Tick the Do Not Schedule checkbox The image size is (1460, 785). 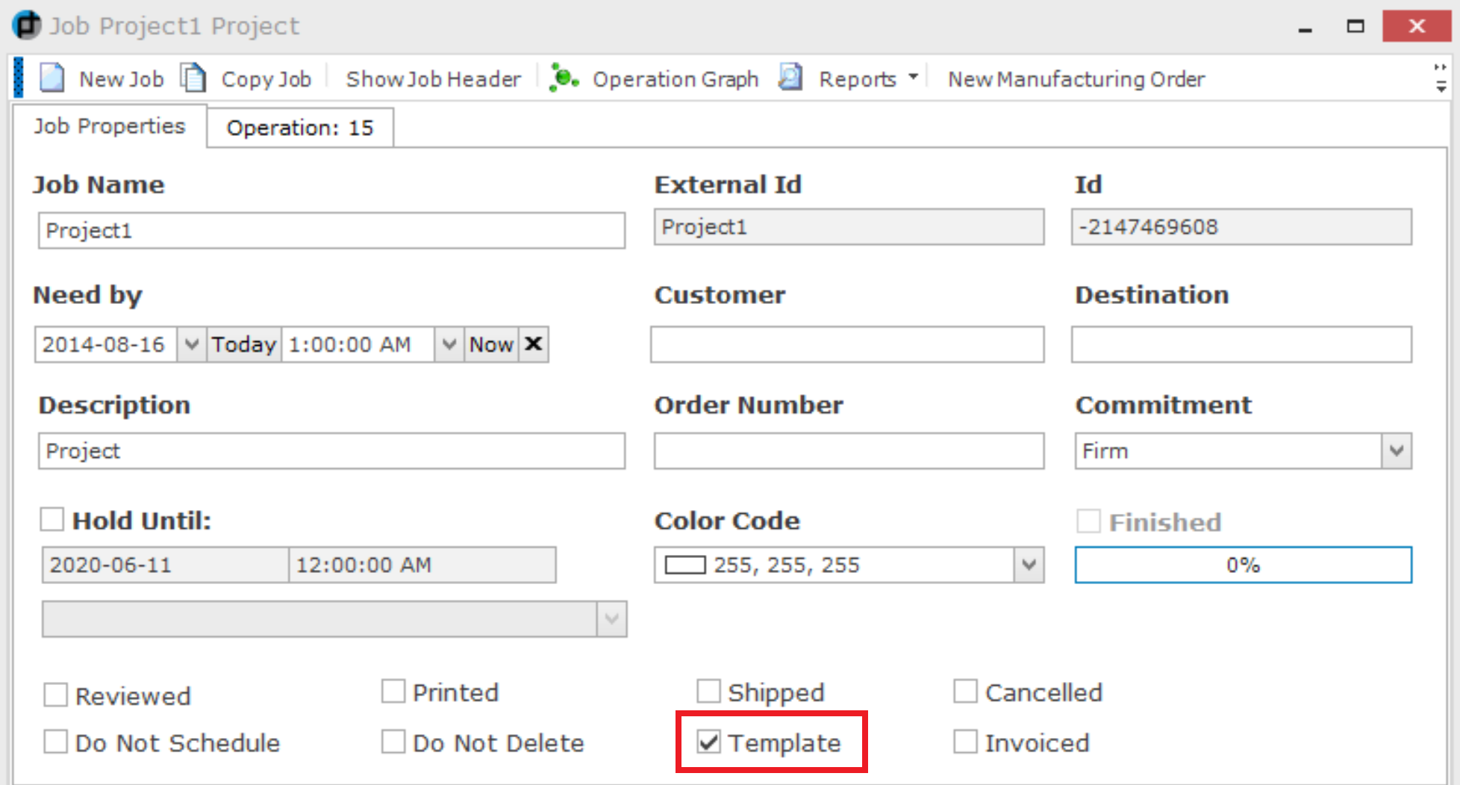(x=56, y=742)
